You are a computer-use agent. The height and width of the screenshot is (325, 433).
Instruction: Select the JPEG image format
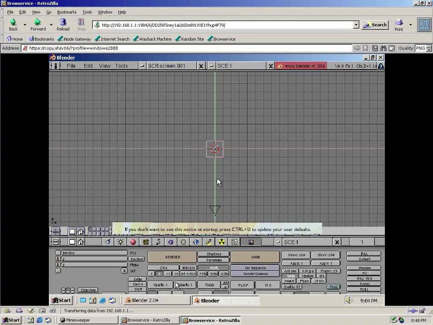point(319,281)
